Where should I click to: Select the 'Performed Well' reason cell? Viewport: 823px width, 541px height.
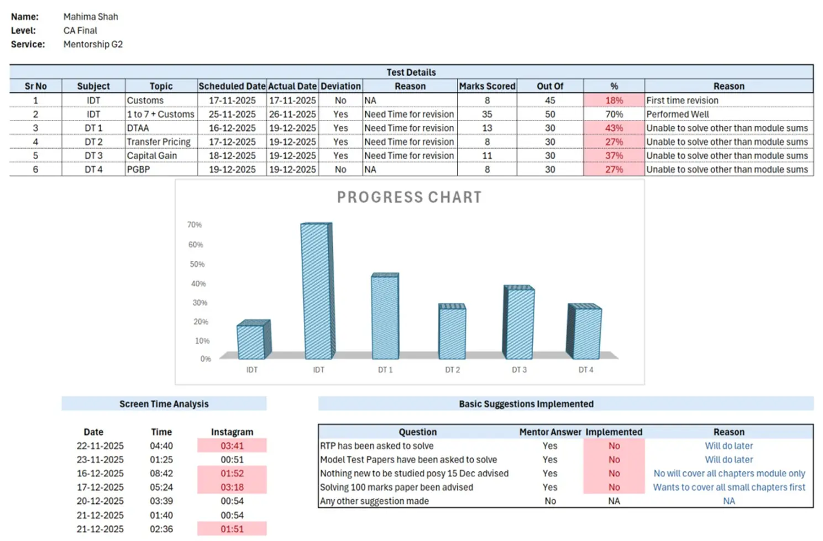(x=678, y=114)
